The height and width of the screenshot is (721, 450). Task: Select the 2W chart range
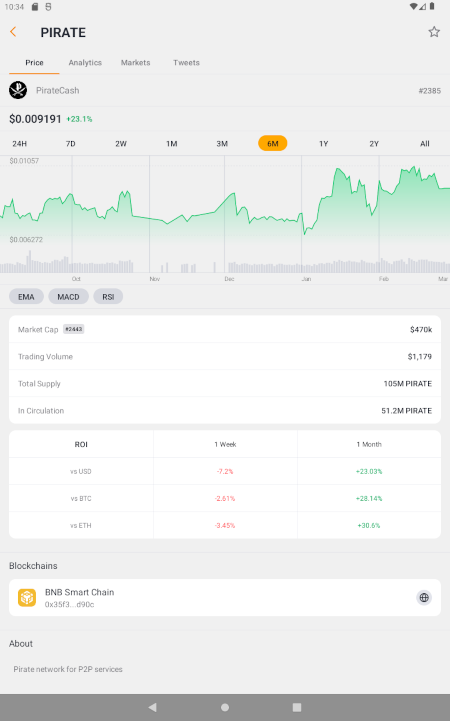pos(121,144)
